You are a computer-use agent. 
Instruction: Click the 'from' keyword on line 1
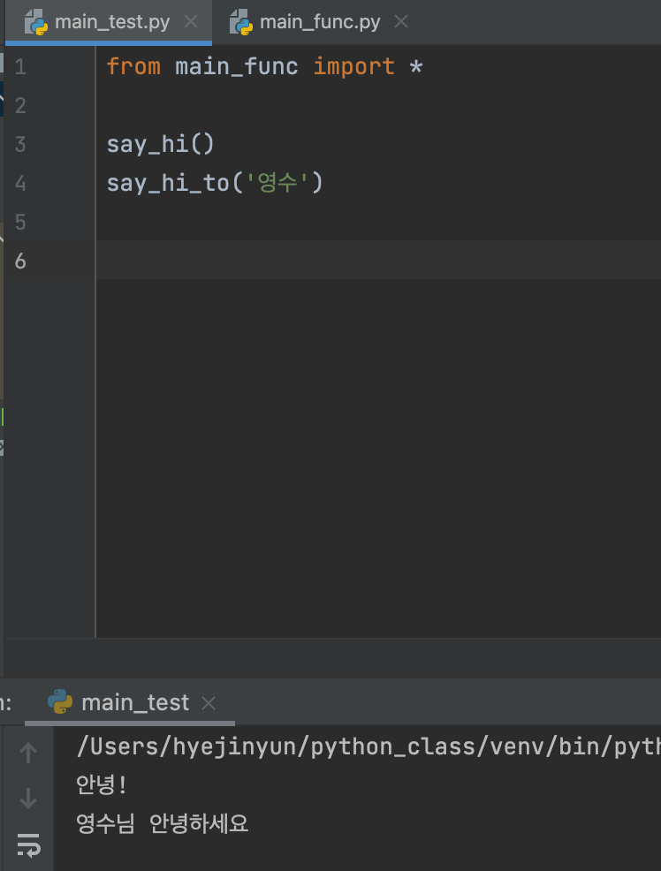[x=133, y=66]
